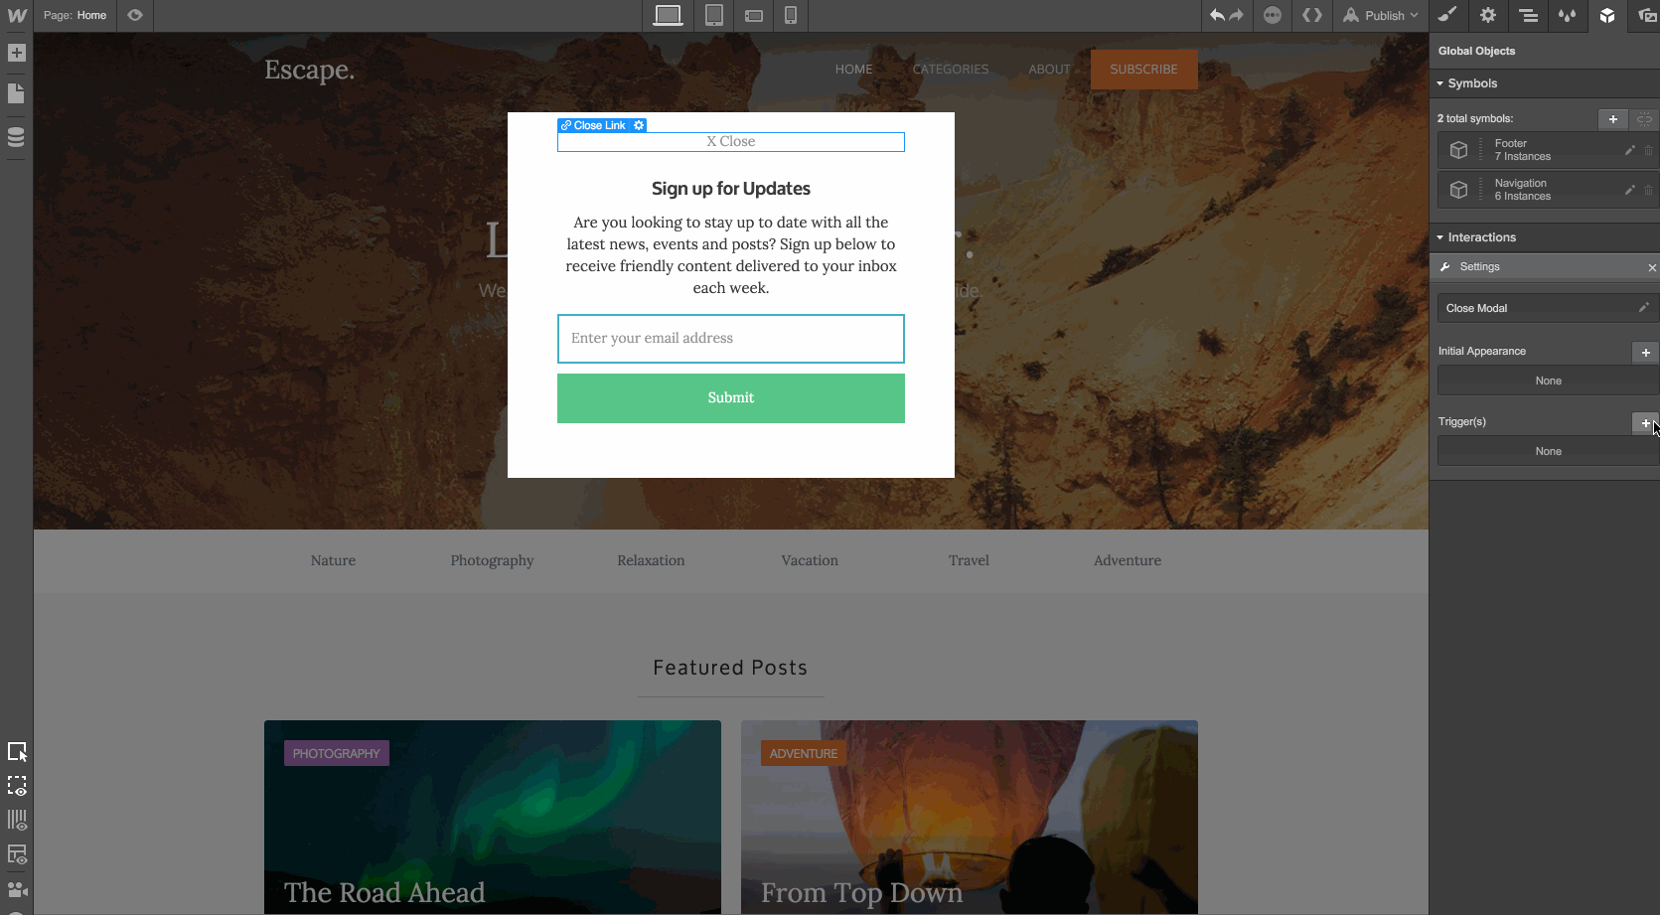Toggle the element selection cursor tool

[x=17, y=752]
